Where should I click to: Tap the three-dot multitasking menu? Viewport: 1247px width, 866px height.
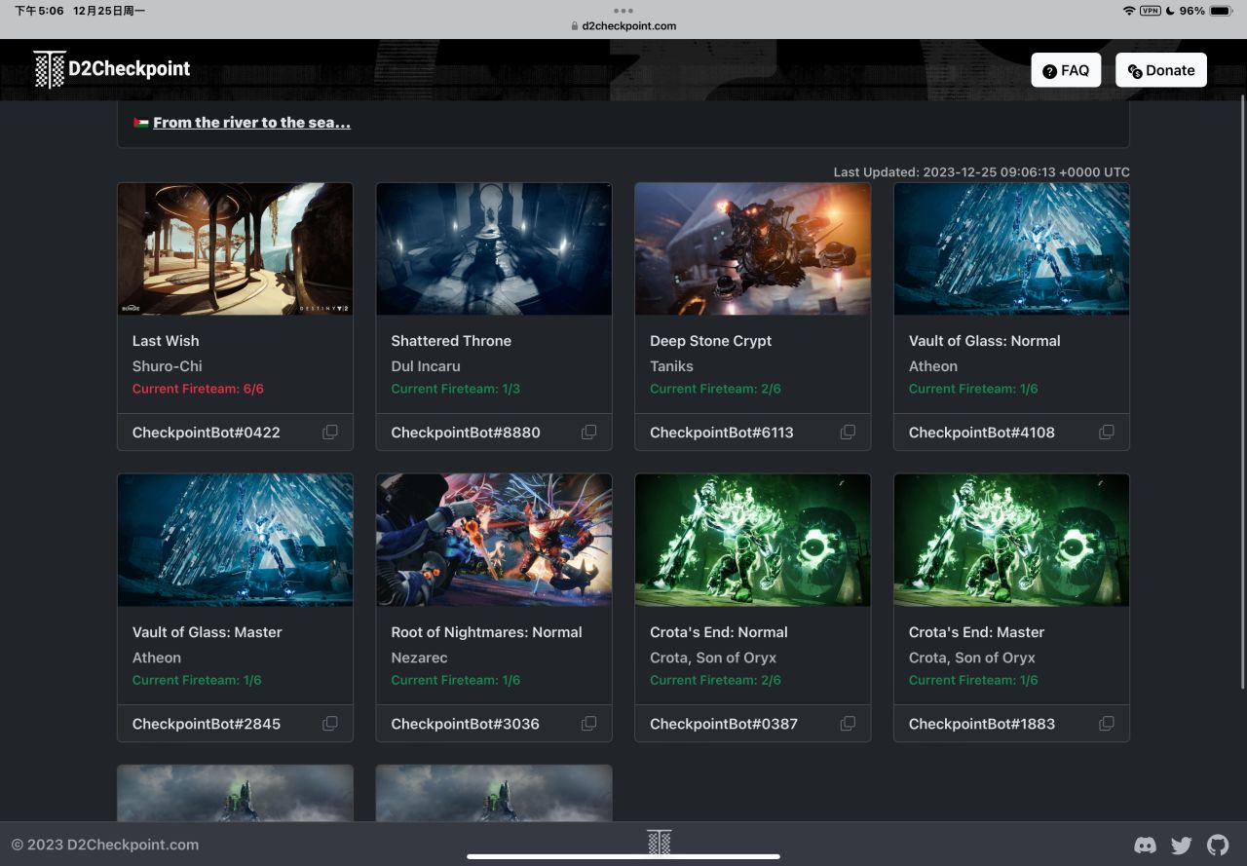pos(623,11)
